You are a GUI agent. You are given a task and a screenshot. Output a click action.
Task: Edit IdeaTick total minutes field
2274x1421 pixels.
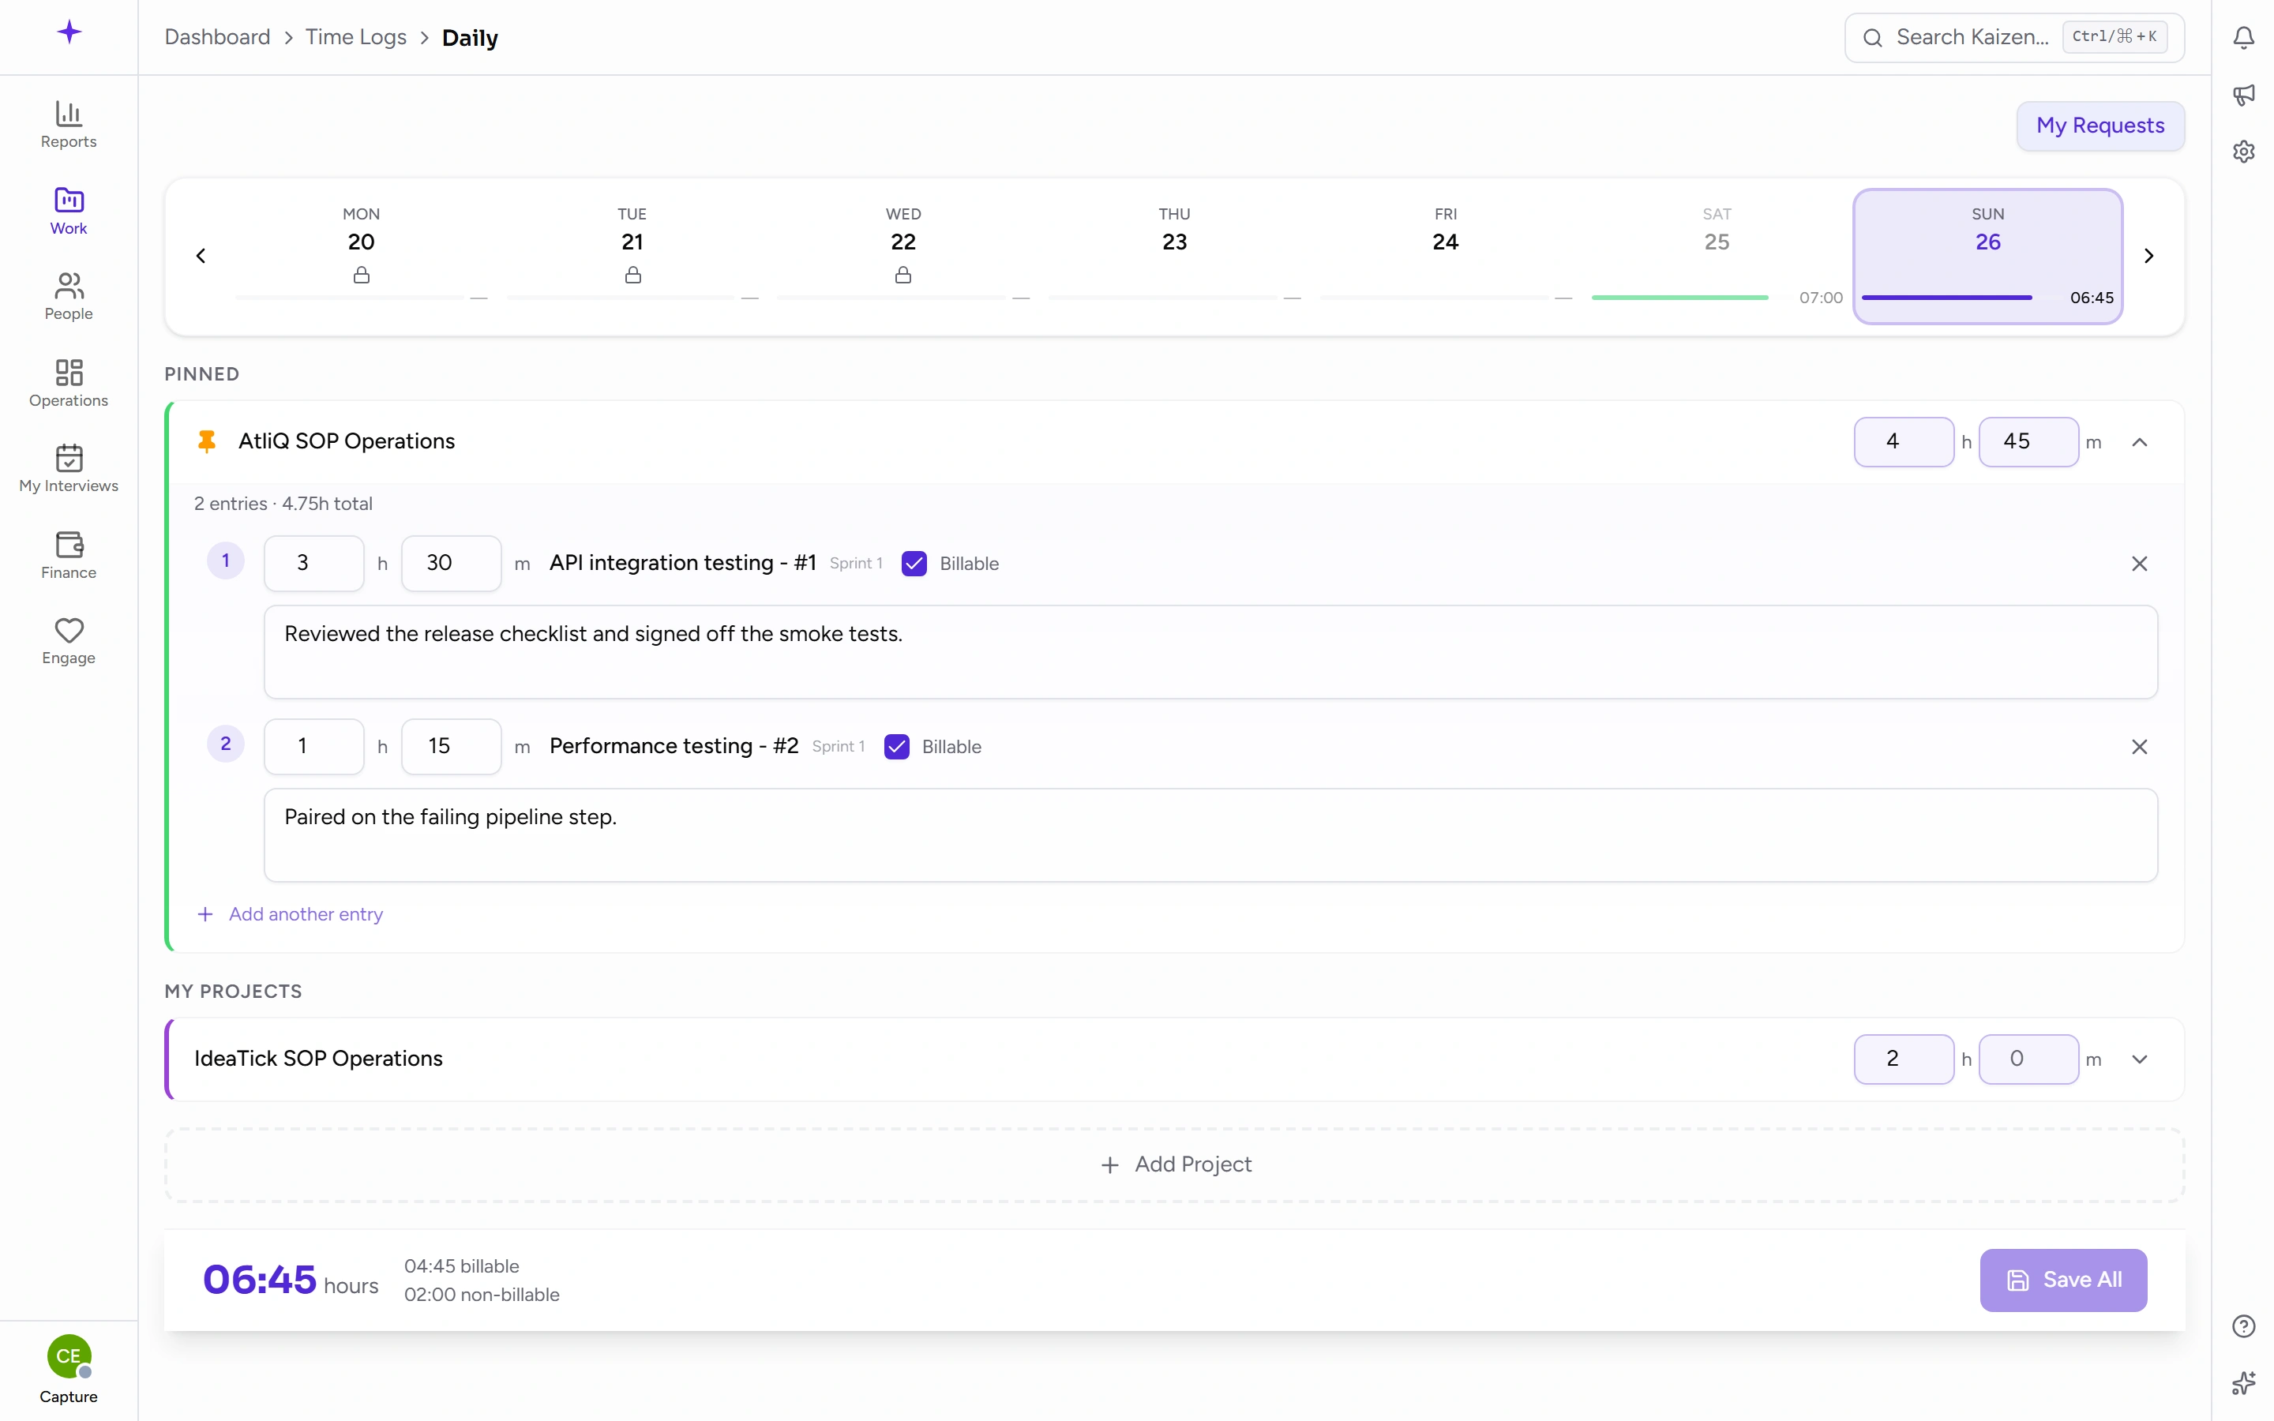2028,1059
